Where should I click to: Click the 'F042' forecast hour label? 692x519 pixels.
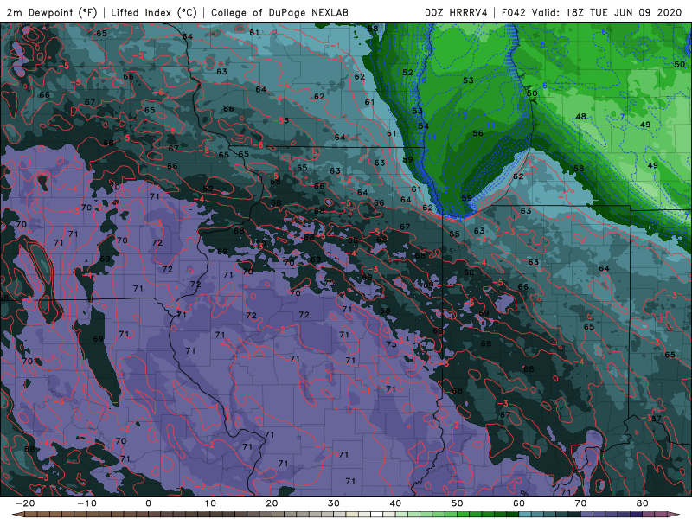point(514,12)
